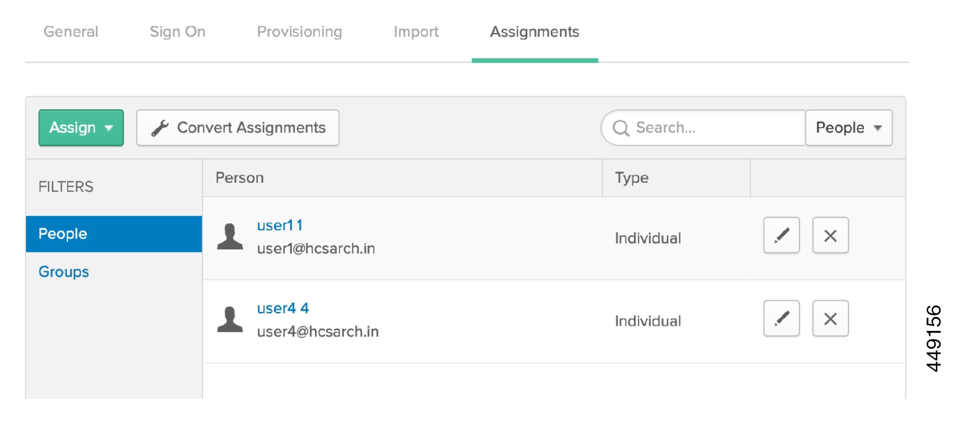Click the Assignments tab
Viewport: 964px width, 425px height.
pyautogui.click(x=535, y=32)
